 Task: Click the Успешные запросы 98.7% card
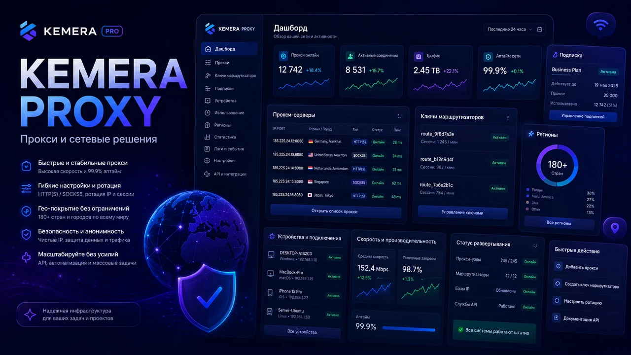point(420,277)
